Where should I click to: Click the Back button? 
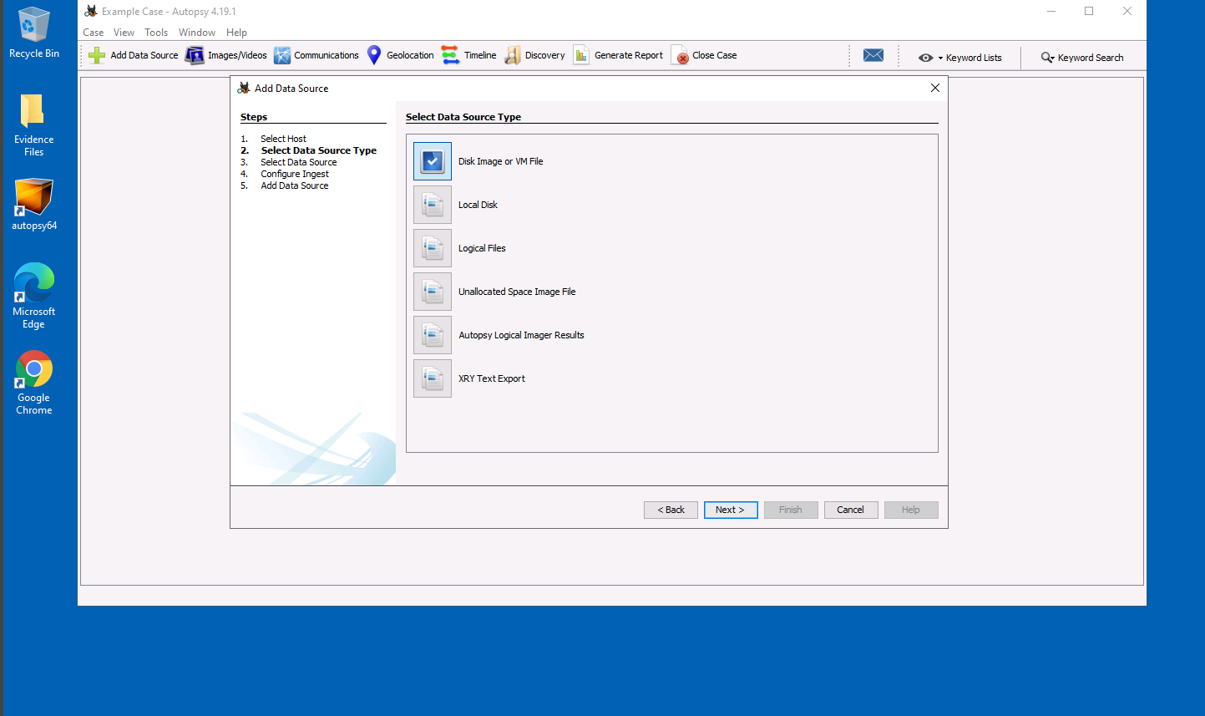671,510
